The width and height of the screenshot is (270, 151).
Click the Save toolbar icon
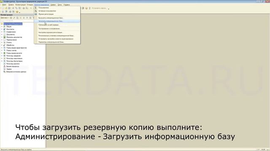(x=9, y=8)
